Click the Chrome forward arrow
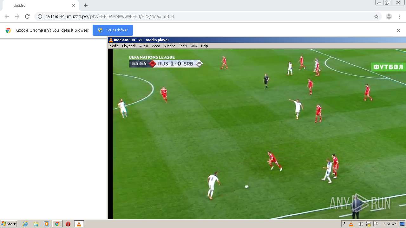This screenshot has height=228, width=406. click(17, 16)
